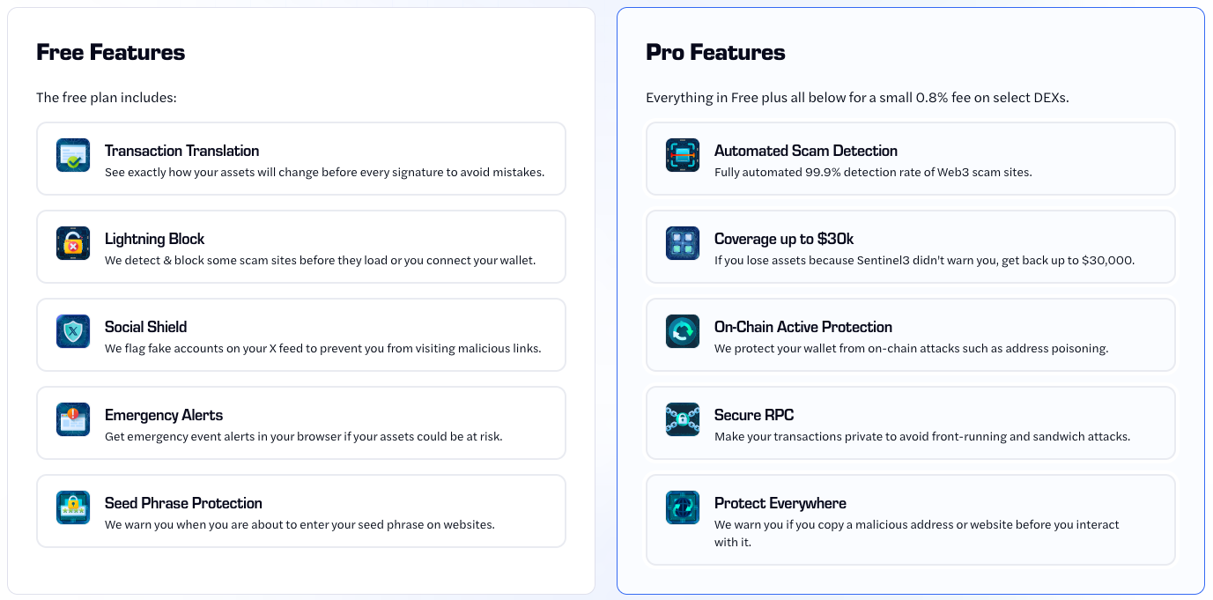Click the Secure RPC chain icon
This screenshot has height=600, width=1213.
pyautogui.click(x=683, y=419)
